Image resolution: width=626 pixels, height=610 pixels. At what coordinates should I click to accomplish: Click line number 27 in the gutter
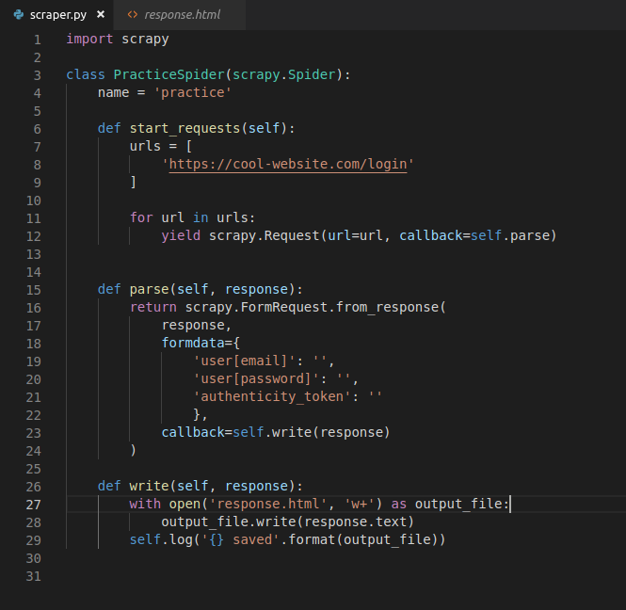tap(34, 505)
